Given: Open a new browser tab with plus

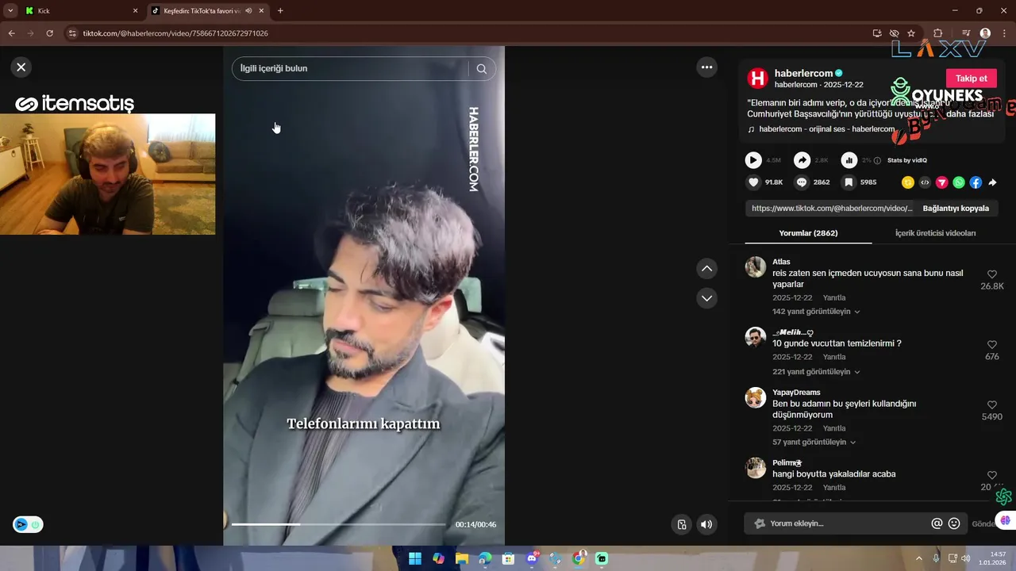Looking at the screenshot, I should click(280, 11).
